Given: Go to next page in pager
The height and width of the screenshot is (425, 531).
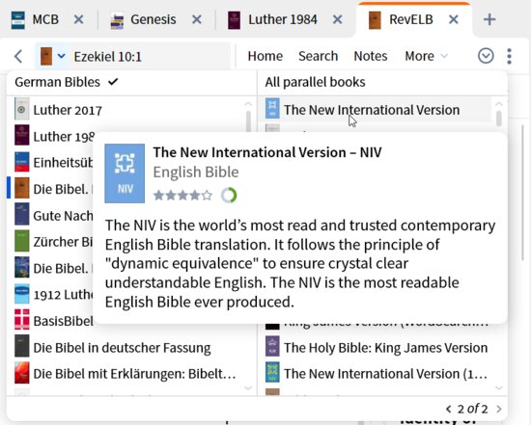Looking at the screenshot, I should pos(499,410).
